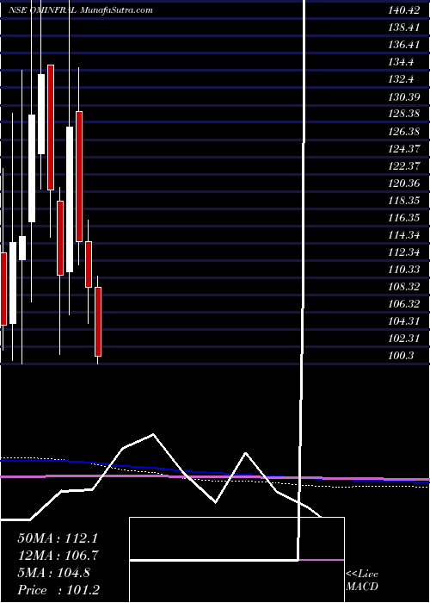Click the 112.34 price axis label
Viewport: 430px width, 603px height.
coord(403,252)
